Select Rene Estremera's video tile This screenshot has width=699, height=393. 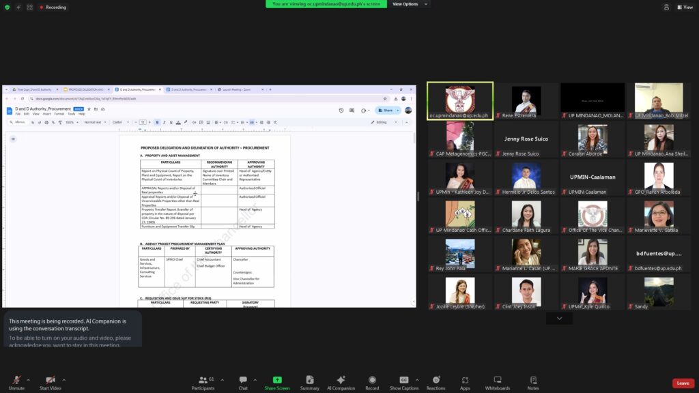(526, 101)
